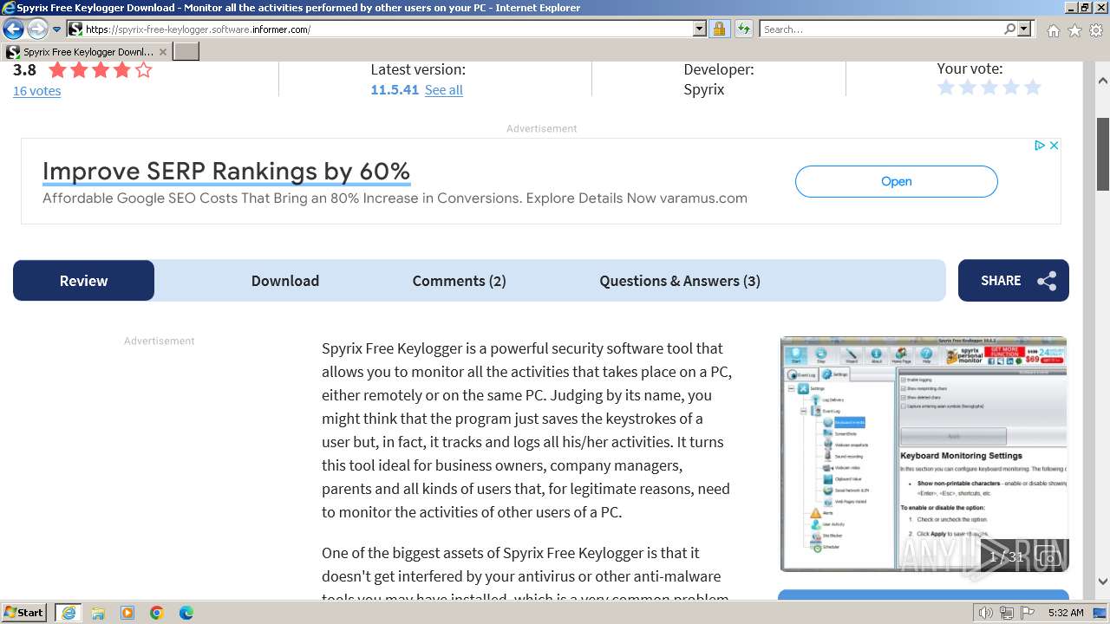Select the Spyrix Free Keylogger browser tab
Image resolution: width=1110 pixels, height=624 pixels.
[x=87, y=52]
